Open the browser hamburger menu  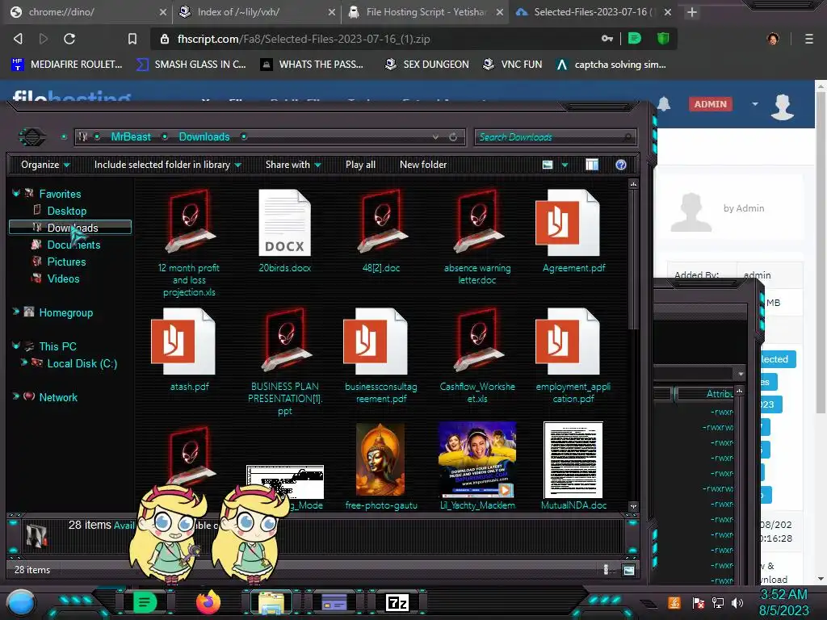pyautogui.click(x=808, y=39)
